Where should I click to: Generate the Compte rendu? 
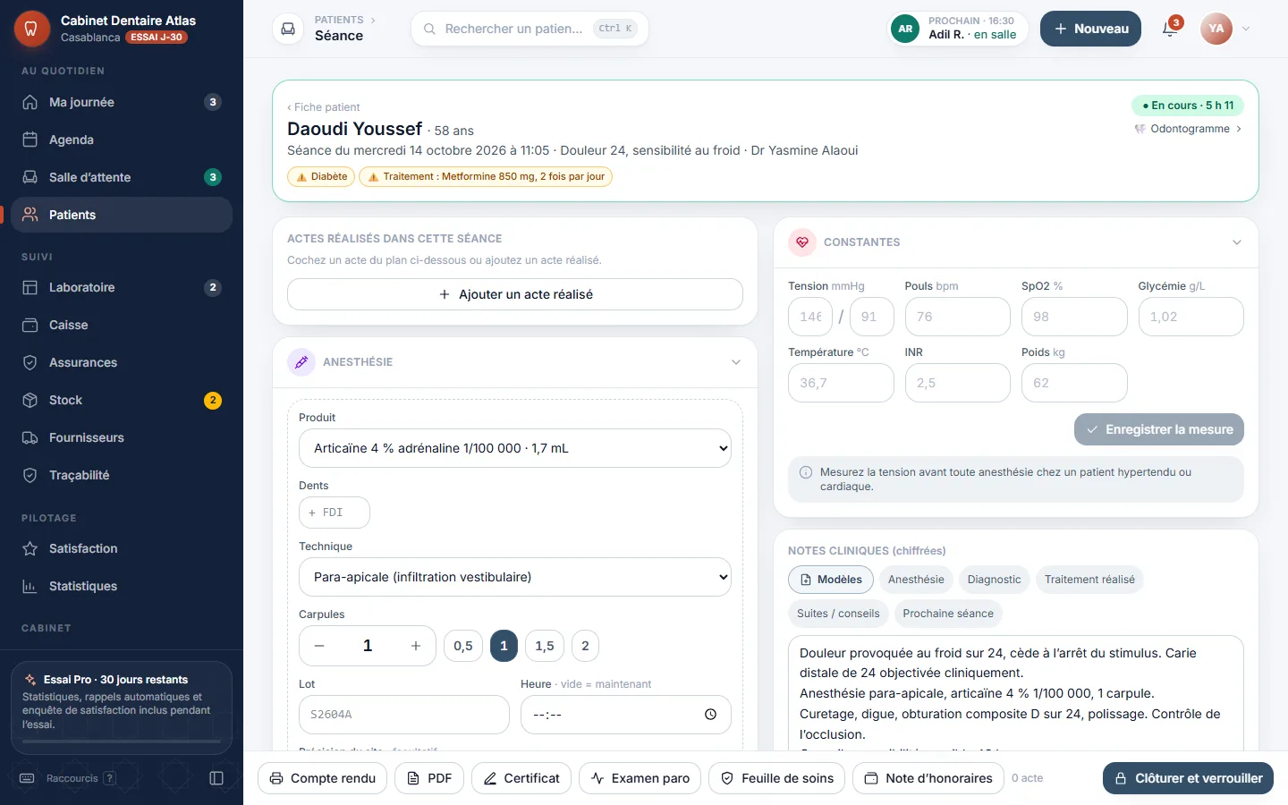[323, 778]
